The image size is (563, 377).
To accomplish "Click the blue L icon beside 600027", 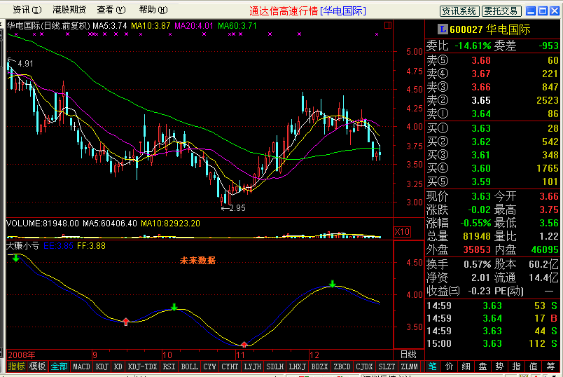I will point(443,29).
